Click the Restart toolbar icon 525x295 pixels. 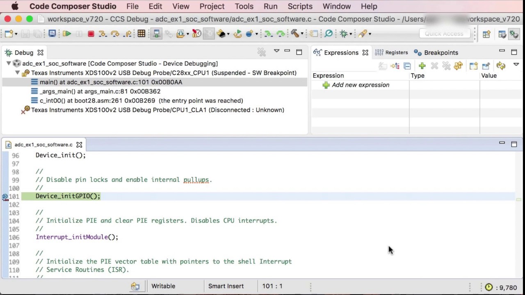coord(237,34)
